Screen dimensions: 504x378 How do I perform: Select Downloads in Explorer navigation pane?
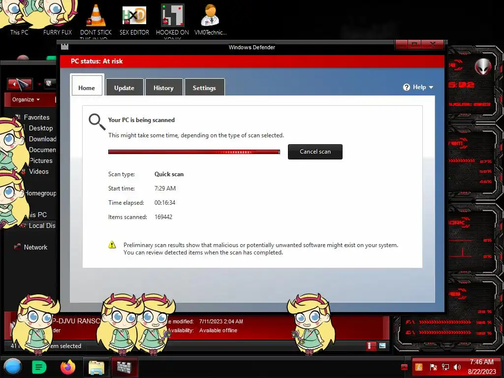click(42, 139)
